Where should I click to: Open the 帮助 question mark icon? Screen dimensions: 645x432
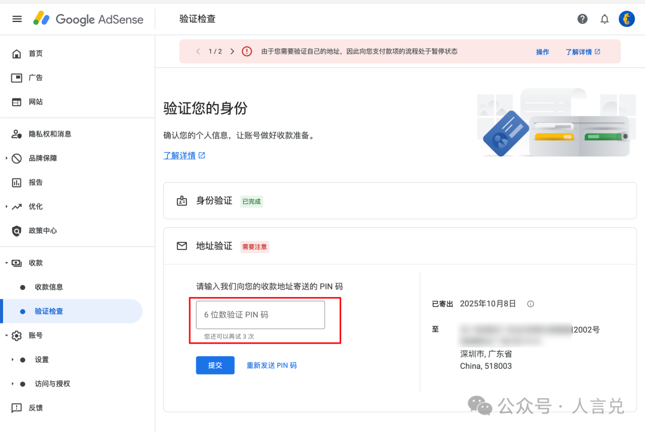[582, 18]
